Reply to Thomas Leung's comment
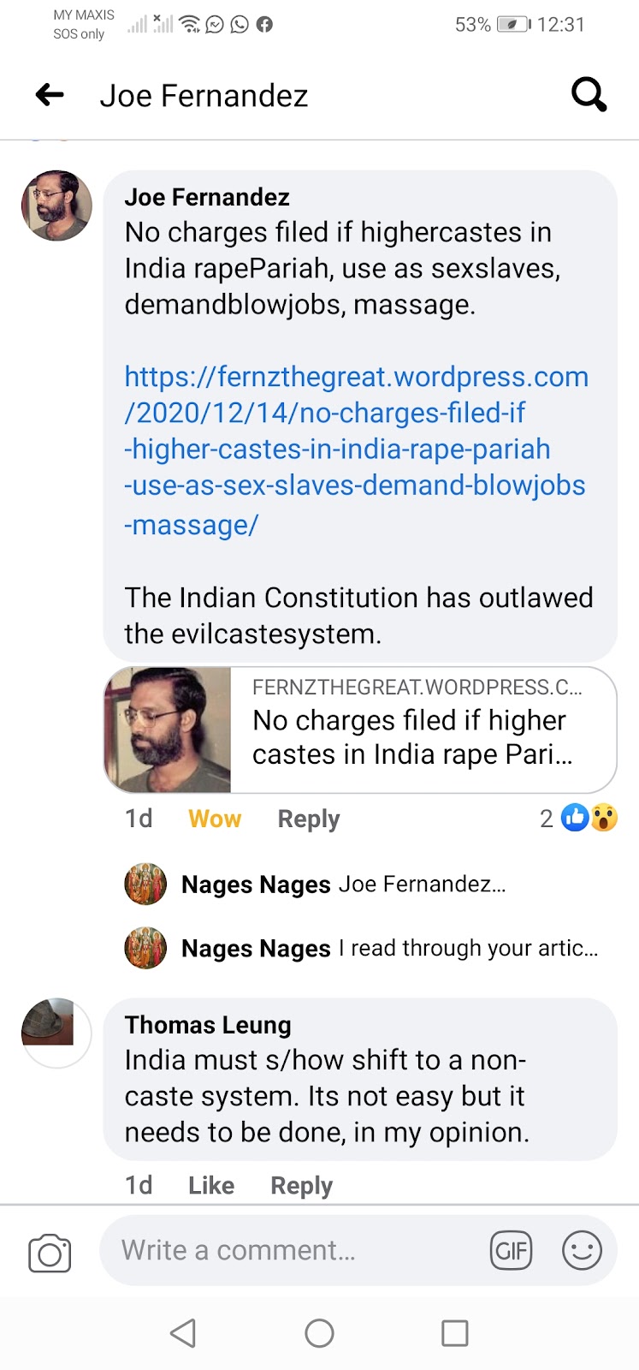639x1370 pixels. click(301, 1185)
